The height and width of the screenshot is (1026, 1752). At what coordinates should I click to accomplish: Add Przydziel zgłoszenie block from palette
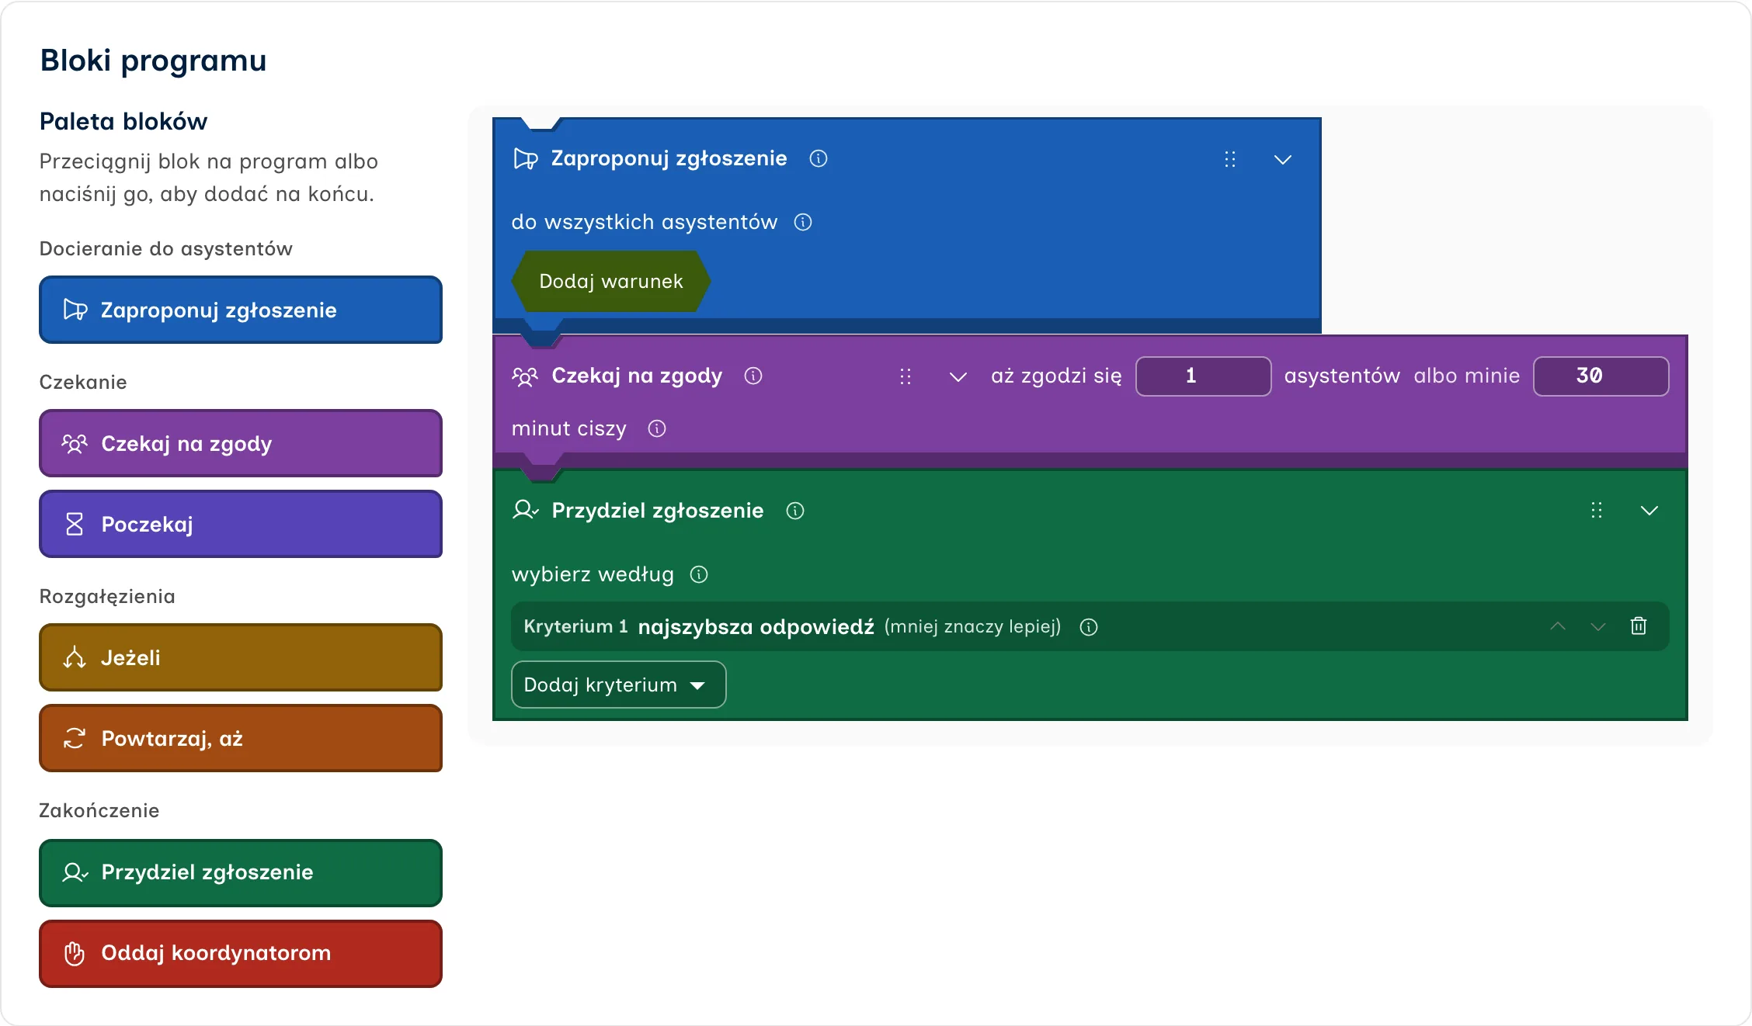pyautogui.click(x=241, y=872)
